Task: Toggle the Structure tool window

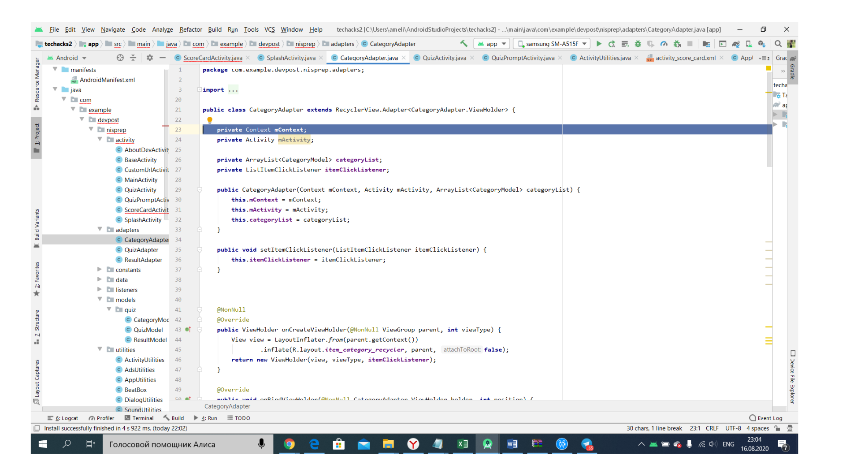Action: click(37, 327)
